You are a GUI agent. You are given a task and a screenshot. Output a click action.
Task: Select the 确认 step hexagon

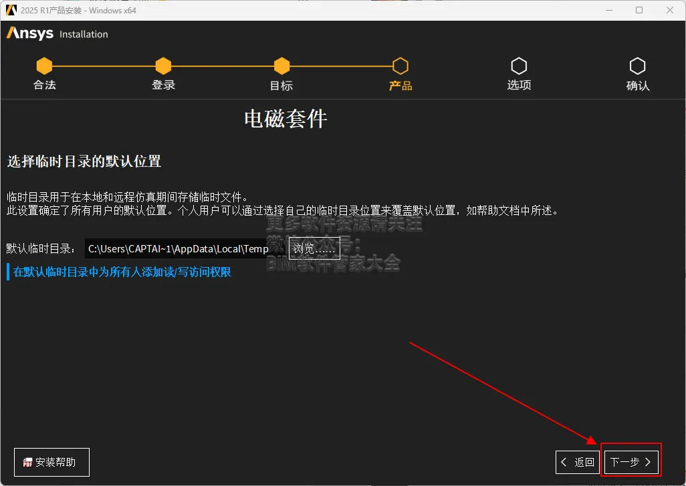[x=637, y=66]
